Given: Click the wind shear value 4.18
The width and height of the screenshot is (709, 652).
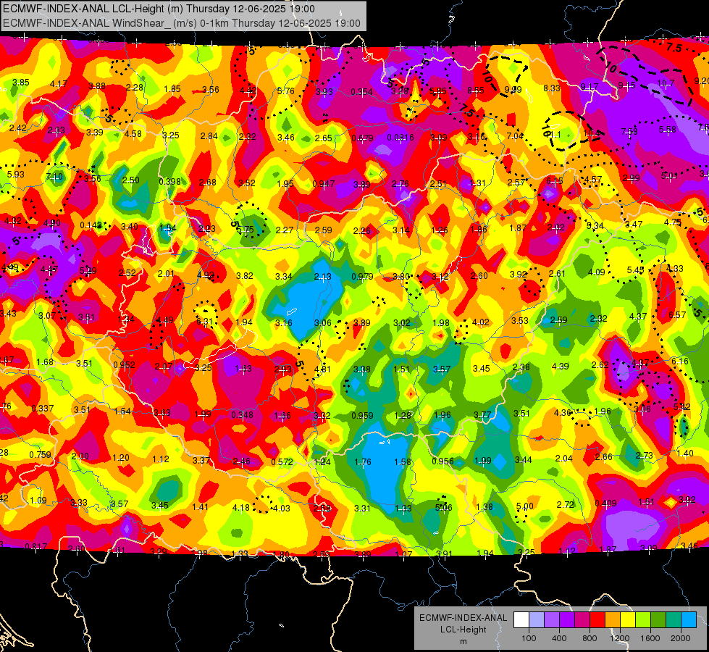Looking at the screenshot, I should (x=241, y=508).
